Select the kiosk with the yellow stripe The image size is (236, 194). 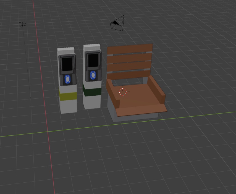(x=67, y=80)
